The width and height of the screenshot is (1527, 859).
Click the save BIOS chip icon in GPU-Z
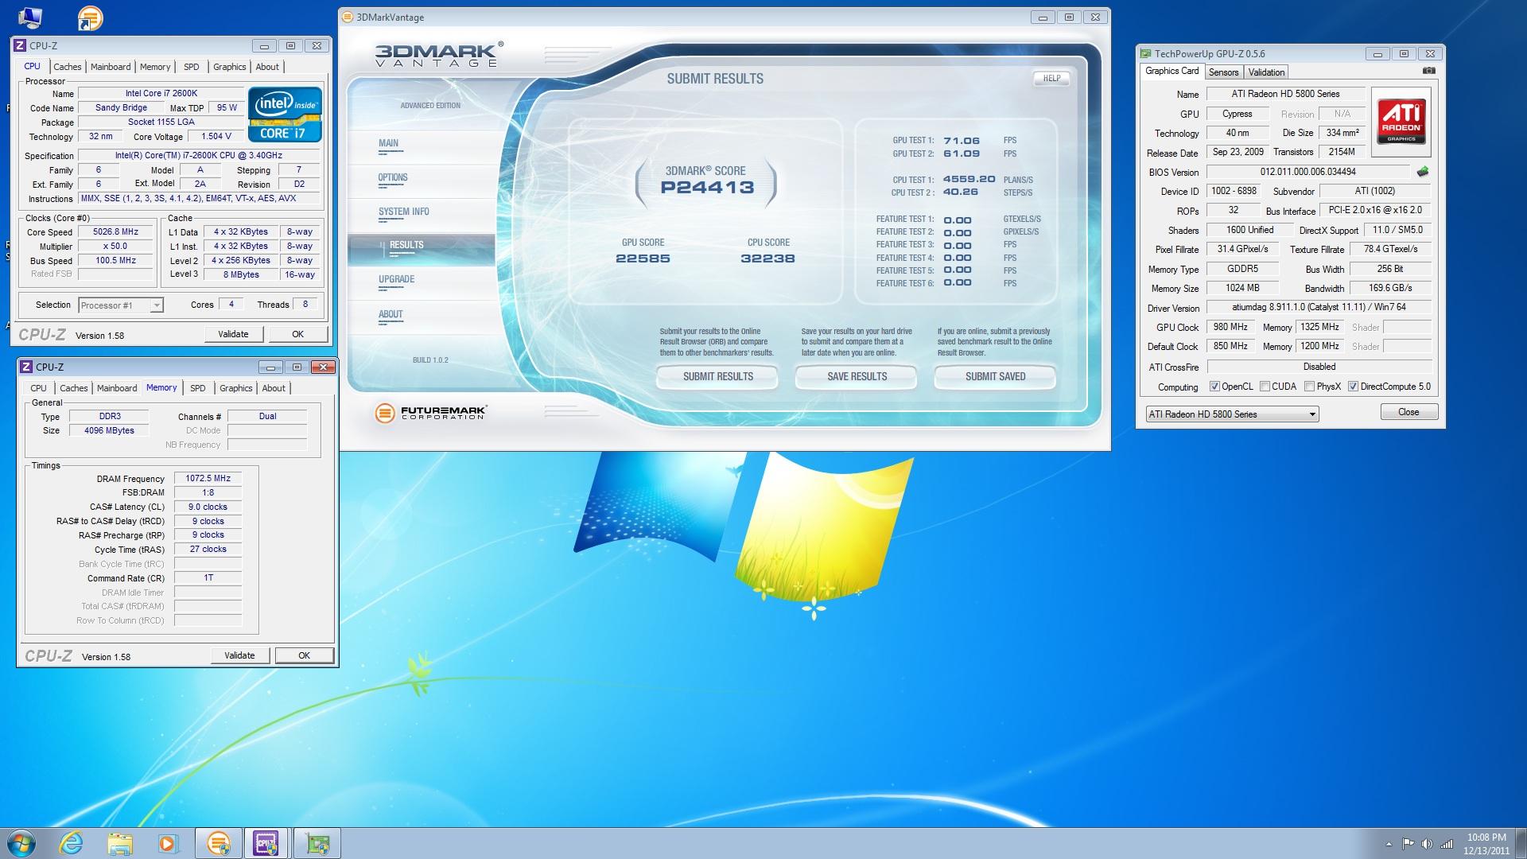1423,172
